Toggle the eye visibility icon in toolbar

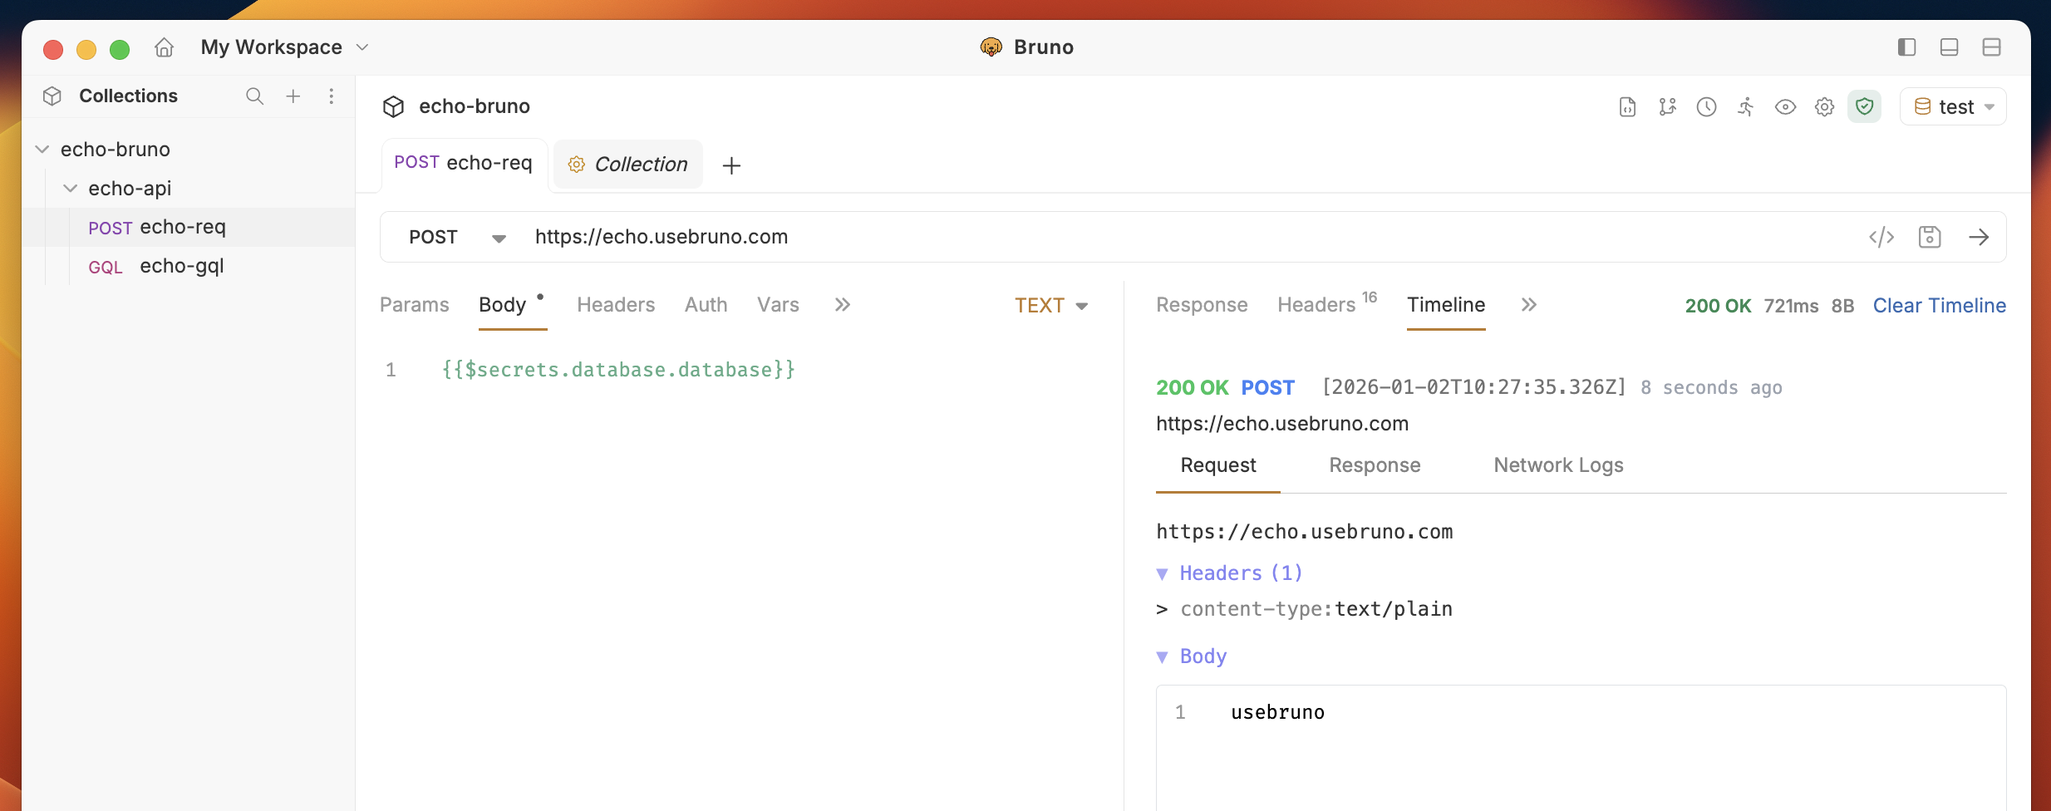point(1785,106)
